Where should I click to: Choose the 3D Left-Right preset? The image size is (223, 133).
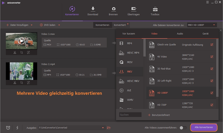pos(181,81)
